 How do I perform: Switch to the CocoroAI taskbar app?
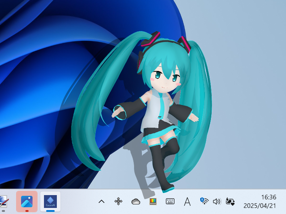(x=50, y=201)
